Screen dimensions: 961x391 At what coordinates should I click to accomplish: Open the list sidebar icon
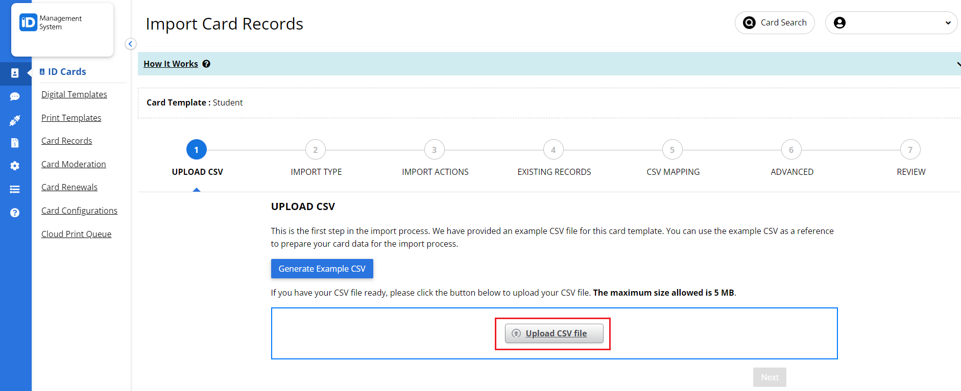click(x=15, y=189)
